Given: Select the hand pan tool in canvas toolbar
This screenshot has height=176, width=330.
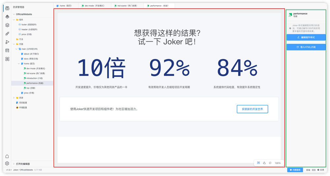Looking at the screenshot, I should tap(264, 163).
